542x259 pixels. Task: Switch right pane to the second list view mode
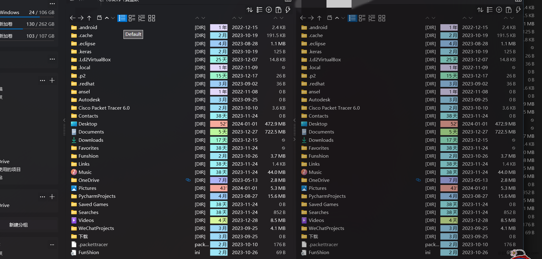[362, 18]
